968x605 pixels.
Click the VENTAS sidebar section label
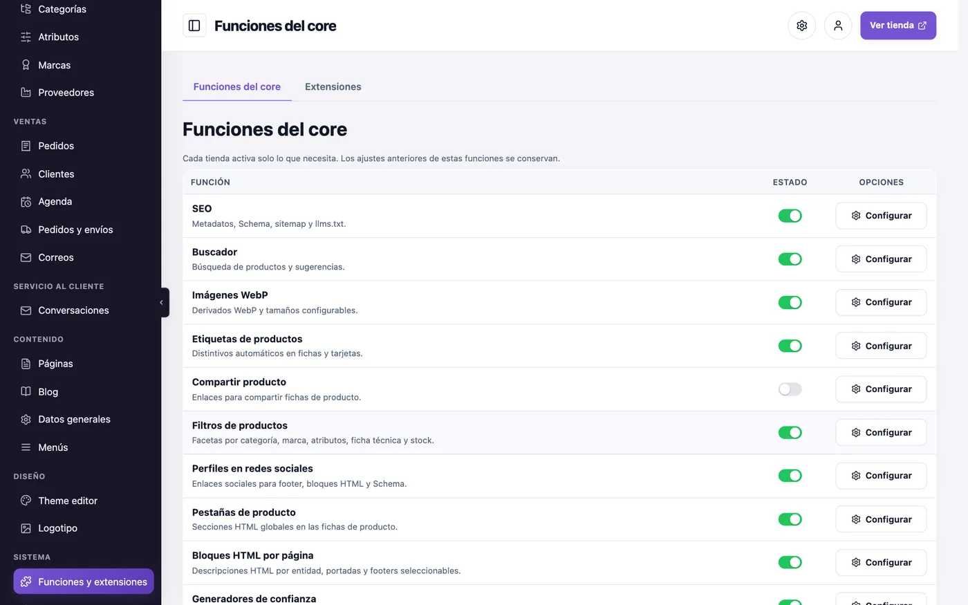point(30,122)
